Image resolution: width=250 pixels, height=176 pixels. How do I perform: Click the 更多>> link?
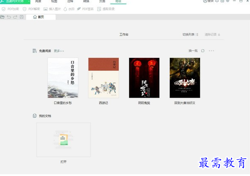pos(59,51)
